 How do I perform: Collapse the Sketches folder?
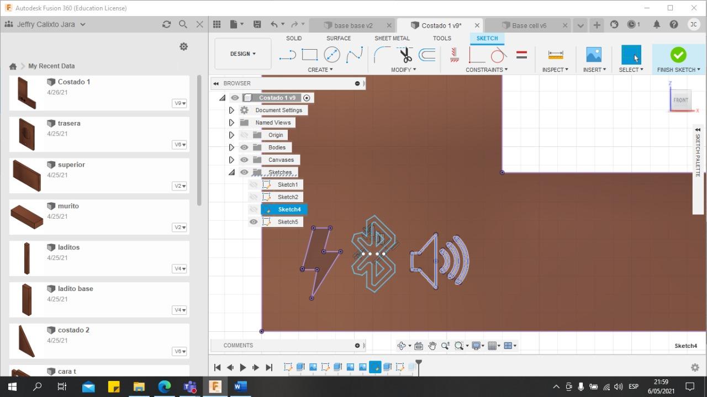pyautogui.click(x=231, y=172)
